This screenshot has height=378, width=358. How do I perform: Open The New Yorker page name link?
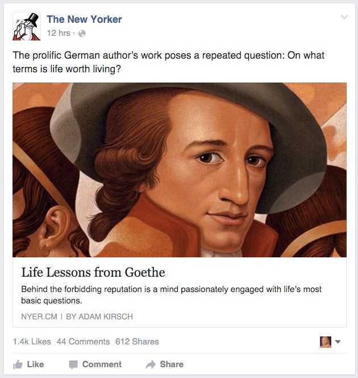coord(84,19)
